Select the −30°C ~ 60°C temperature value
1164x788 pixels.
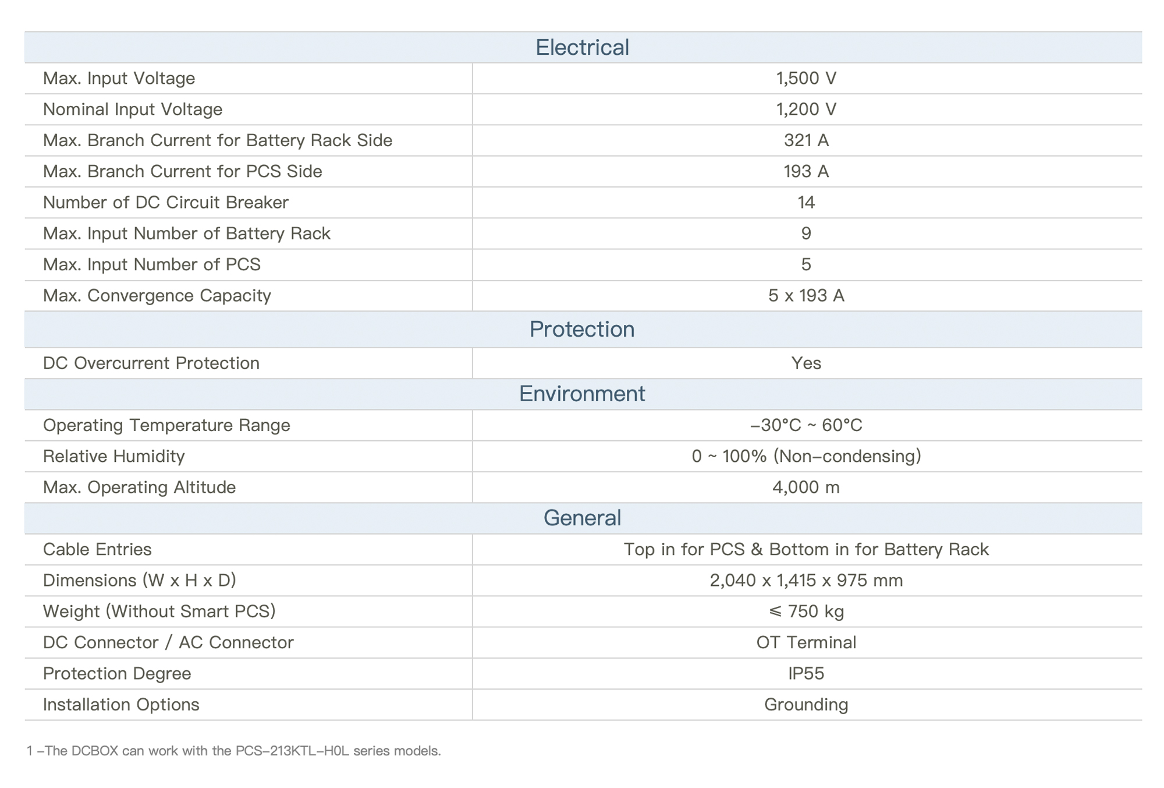point(806,426)
